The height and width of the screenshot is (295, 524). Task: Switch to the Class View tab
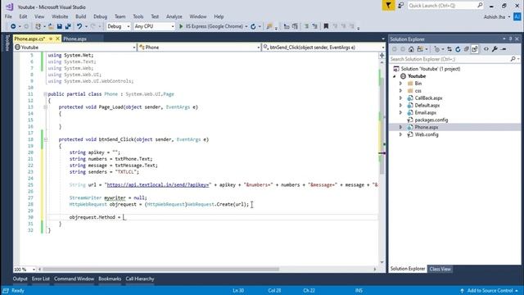click(440, 269)
